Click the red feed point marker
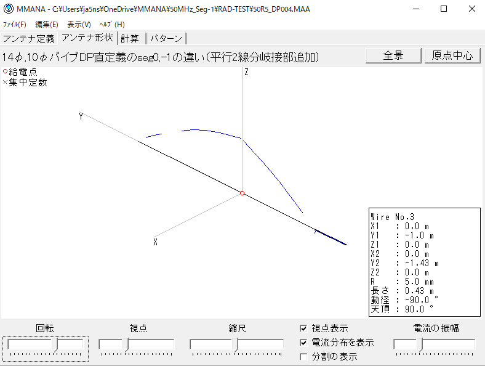This screenshot has width=485, height=366. coord(242,193)
